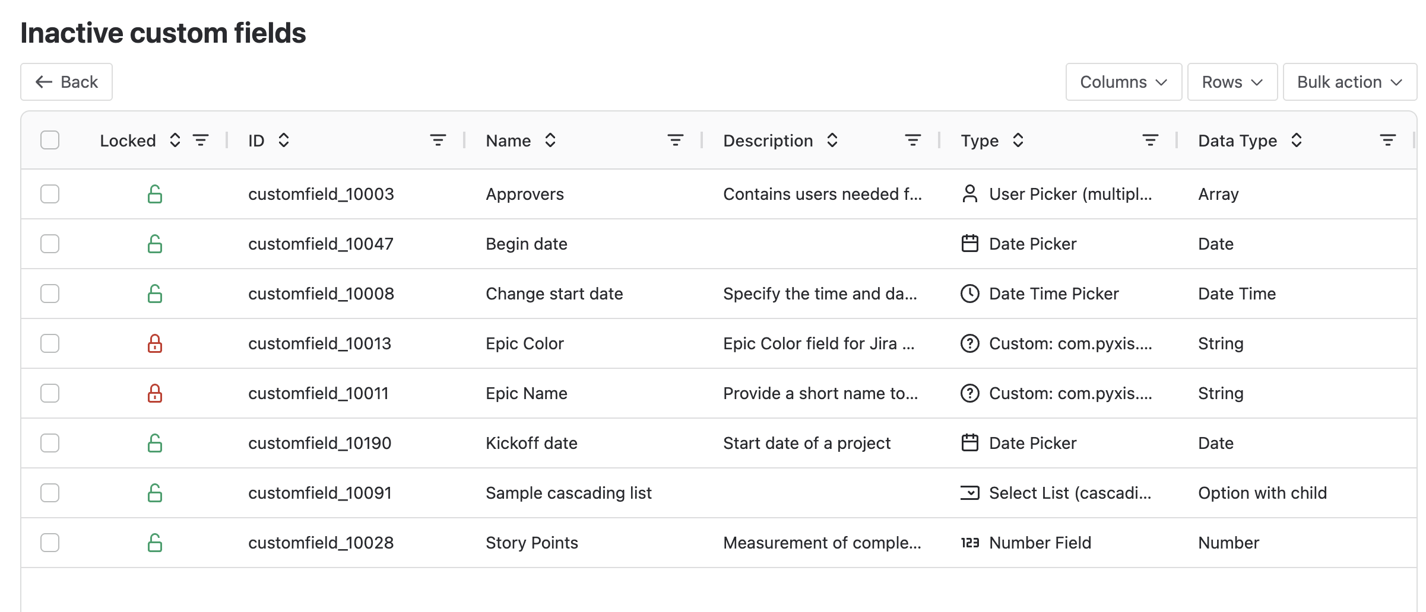The image size is (1426, 612).
Task: Open the Description column filter icon
Action: pyautogui.click(x=912, y=141)
